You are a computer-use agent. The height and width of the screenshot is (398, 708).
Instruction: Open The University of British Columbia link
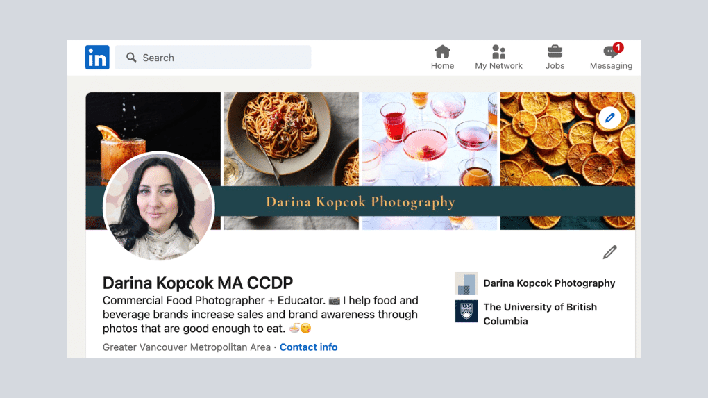(540, 314)
